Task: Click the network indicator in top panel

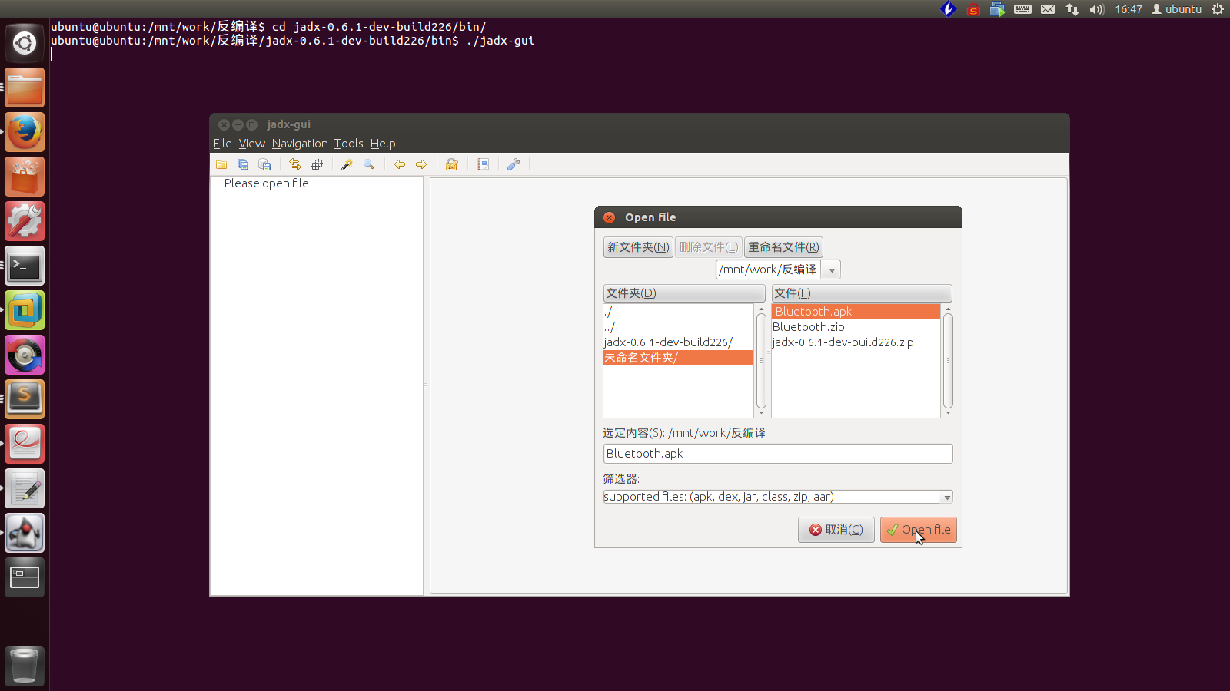Action: click(1072, 9)
